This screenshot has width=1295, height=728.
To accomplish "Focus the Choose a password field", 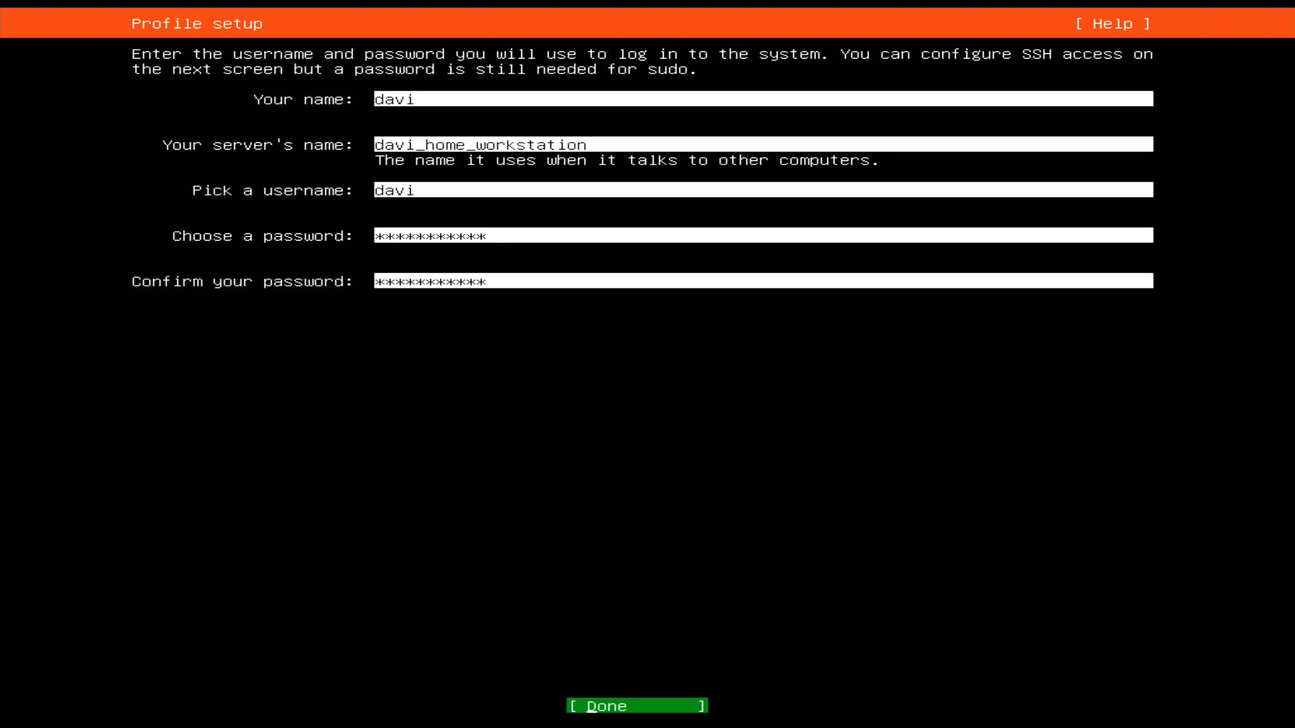I will tap(762, 235).
